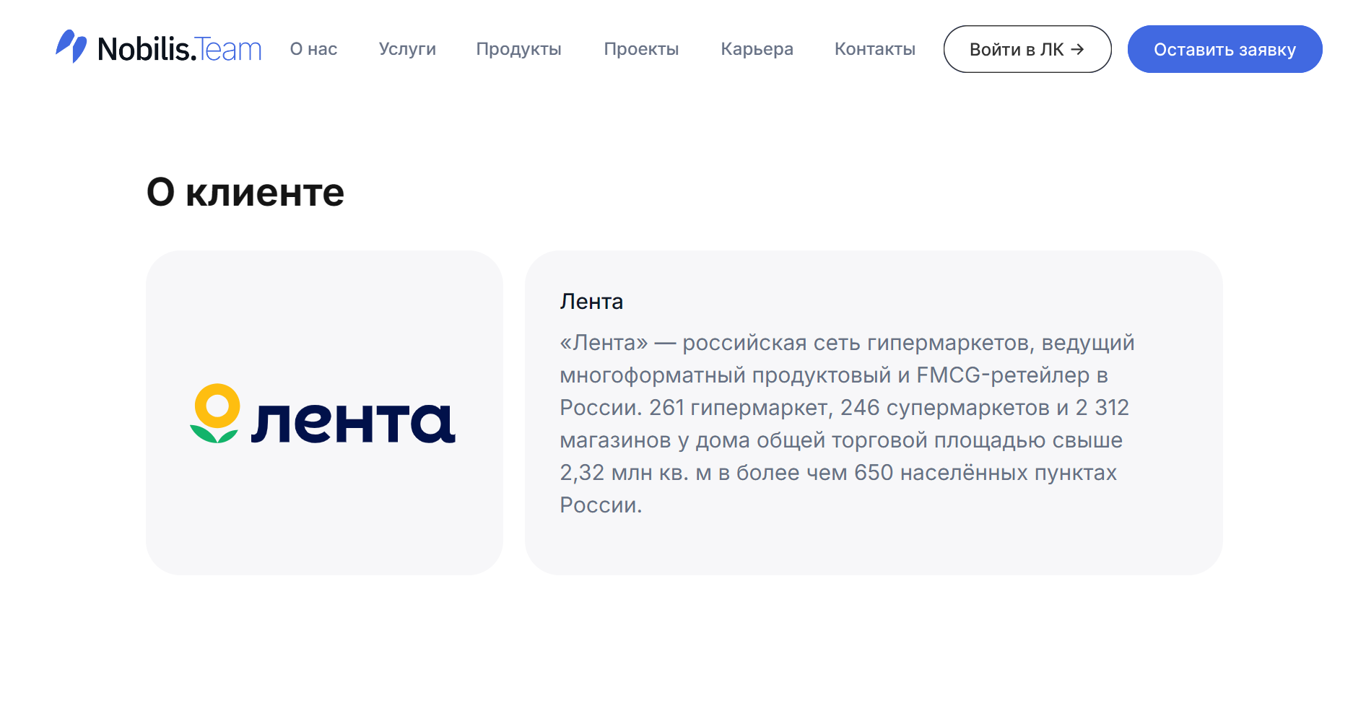
Task: Open the Карьера page link
Action: pyautogui.click(x=757, y=49)
